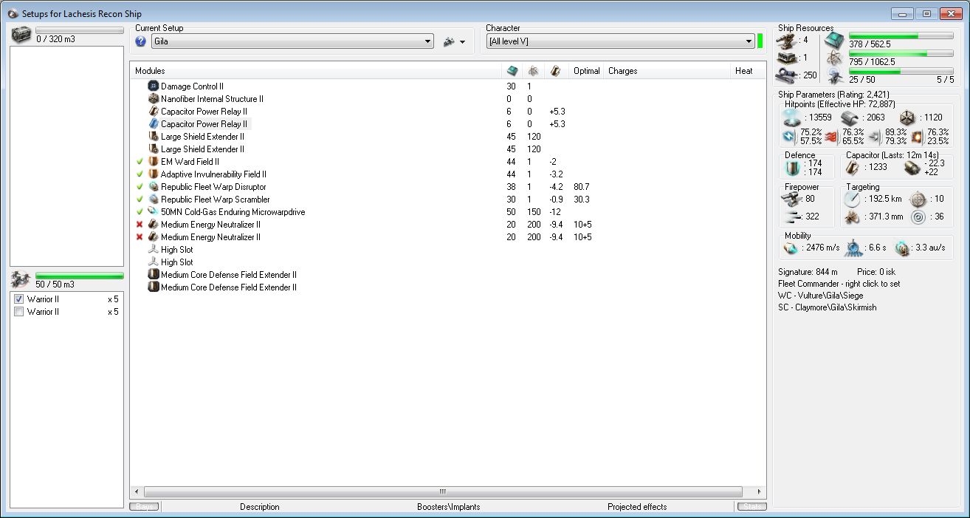The height and width of the screenshot is (518, 970).
Task: Check the unchecked Warrior II drone group
Action: (19, 312)
